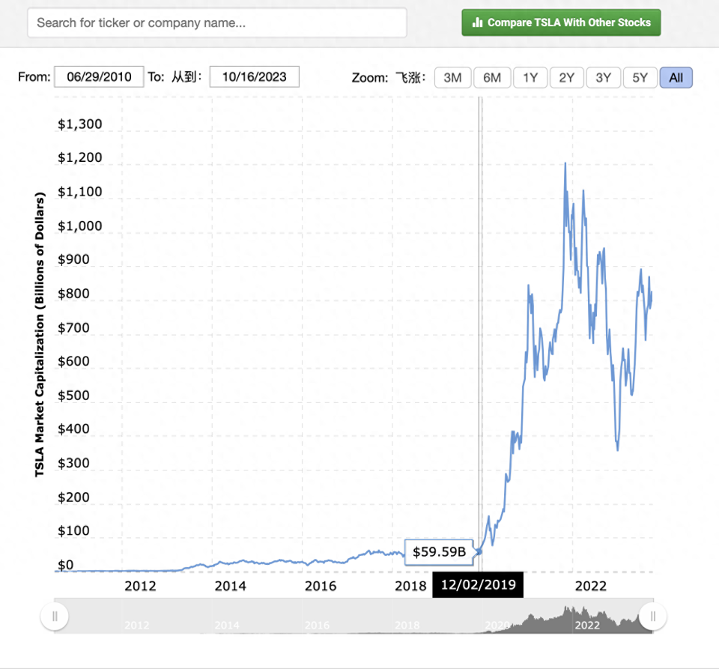Image resolution: width=719 pixels, height=669 pixels.
Task: Click the $0 y-axis label
Action: [66, 565]
